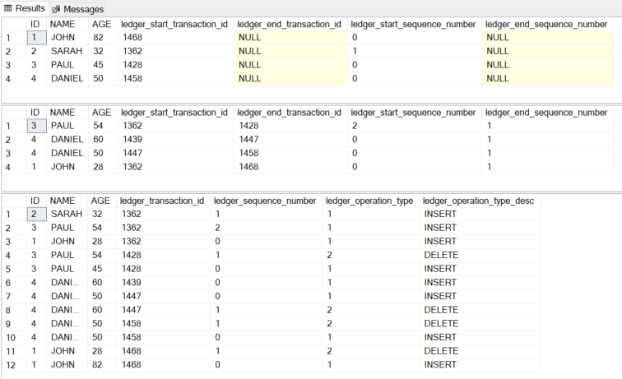Viewport: 622px width, 379px height.
Task: Select row header 5 in the ledger view grid
Action: (x=14, y=269)
